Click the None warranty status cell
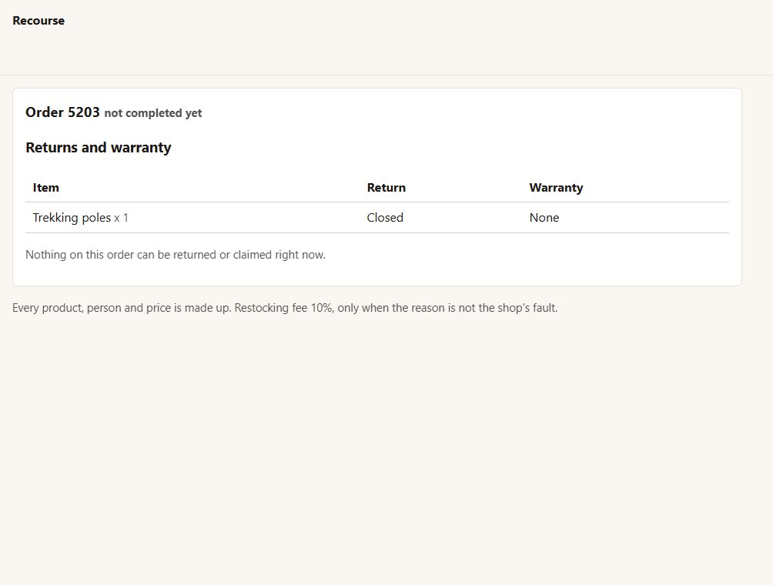The height and width of the screenshot is (585, 773). tap(544, 218)
